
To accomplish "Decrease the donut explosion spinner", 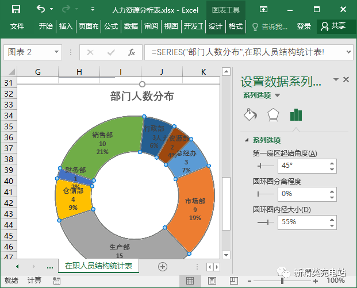I will (332, 198).
